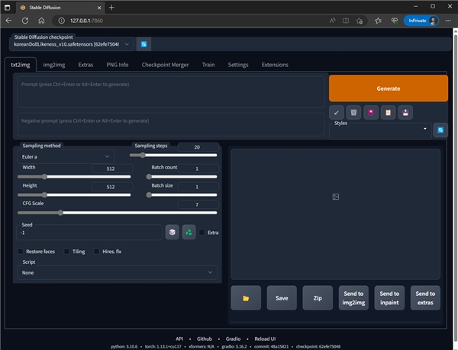Switch to the img2img tab

pos(54,65)
